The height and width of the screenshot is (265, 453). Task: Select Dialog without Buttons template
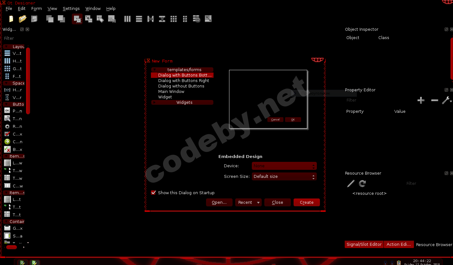pyautogui.click(x=181, y=86)
